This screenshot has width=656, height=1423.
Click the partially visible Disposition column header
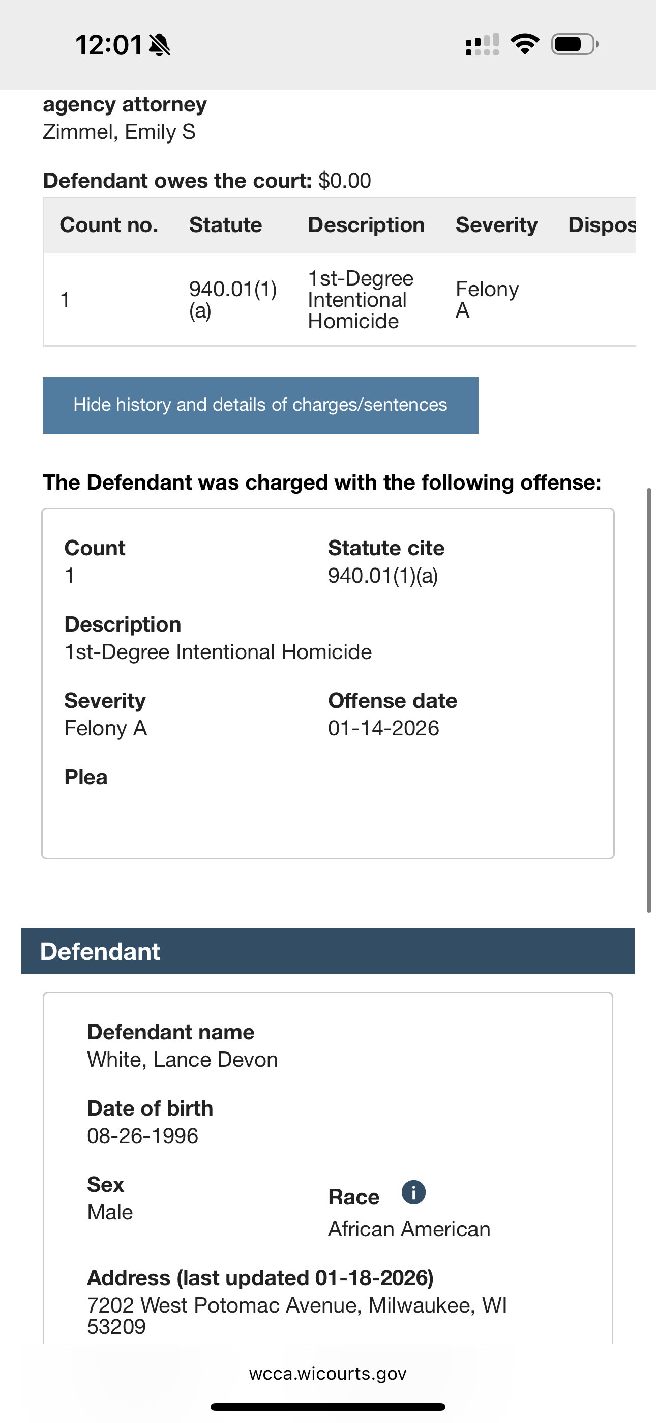click(602, 225)
